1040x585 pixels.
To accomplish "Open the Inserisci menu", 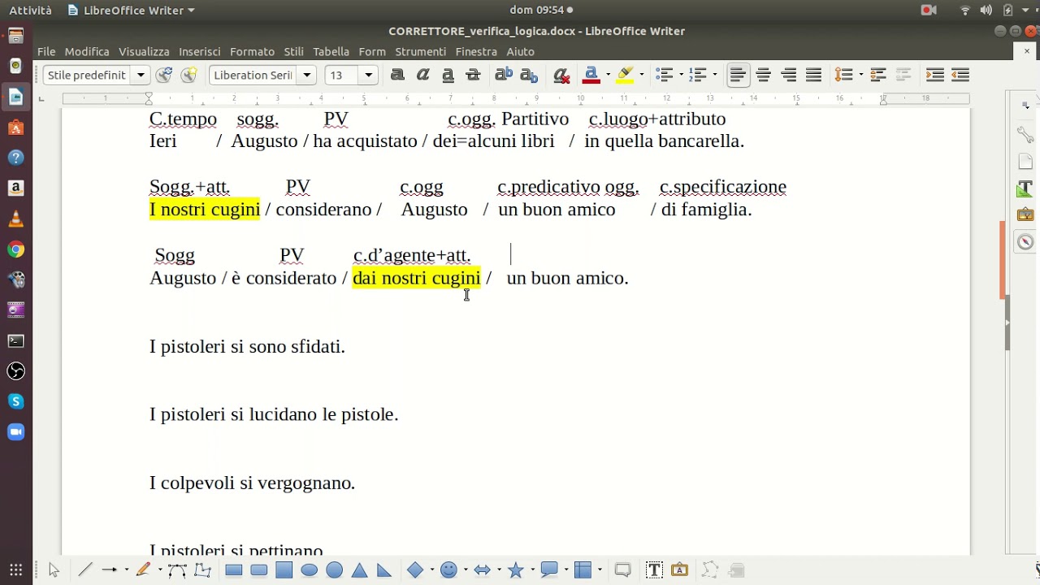I will (200, 51).
